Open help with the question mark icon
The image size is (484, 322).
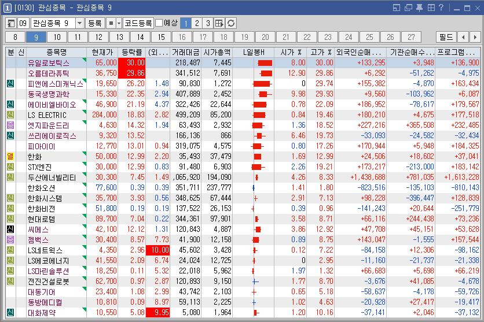(x=441, y=8)
